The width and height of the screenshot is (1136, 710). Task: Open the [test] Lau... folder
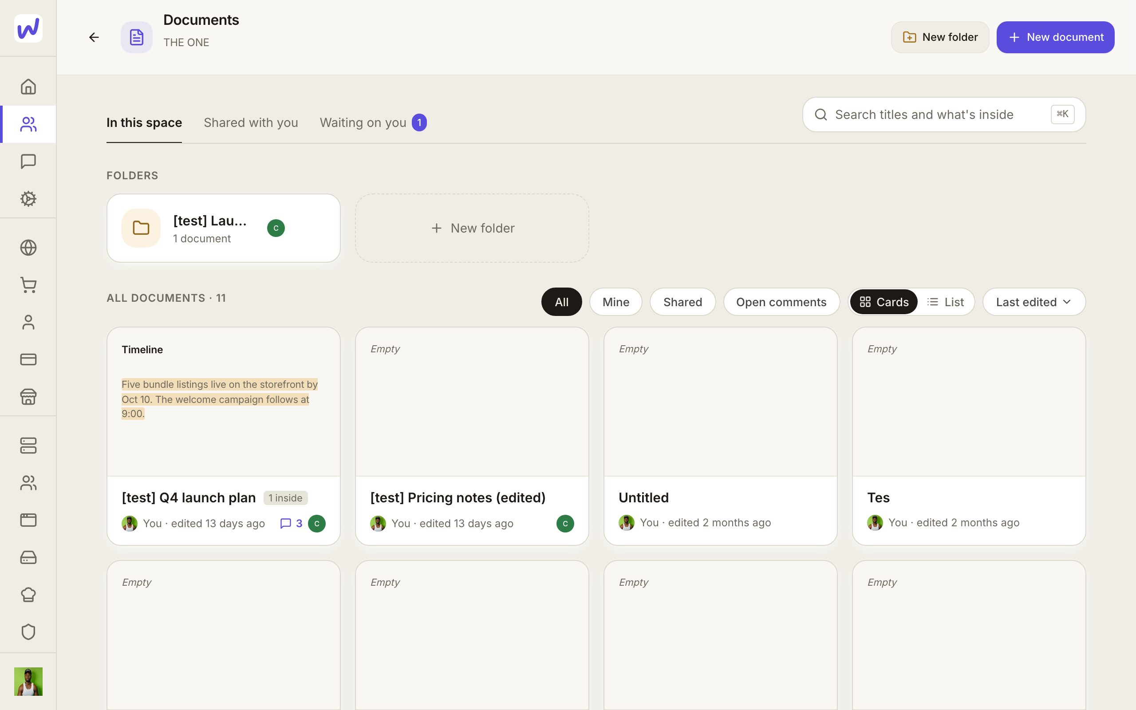[x=224, y=228]
